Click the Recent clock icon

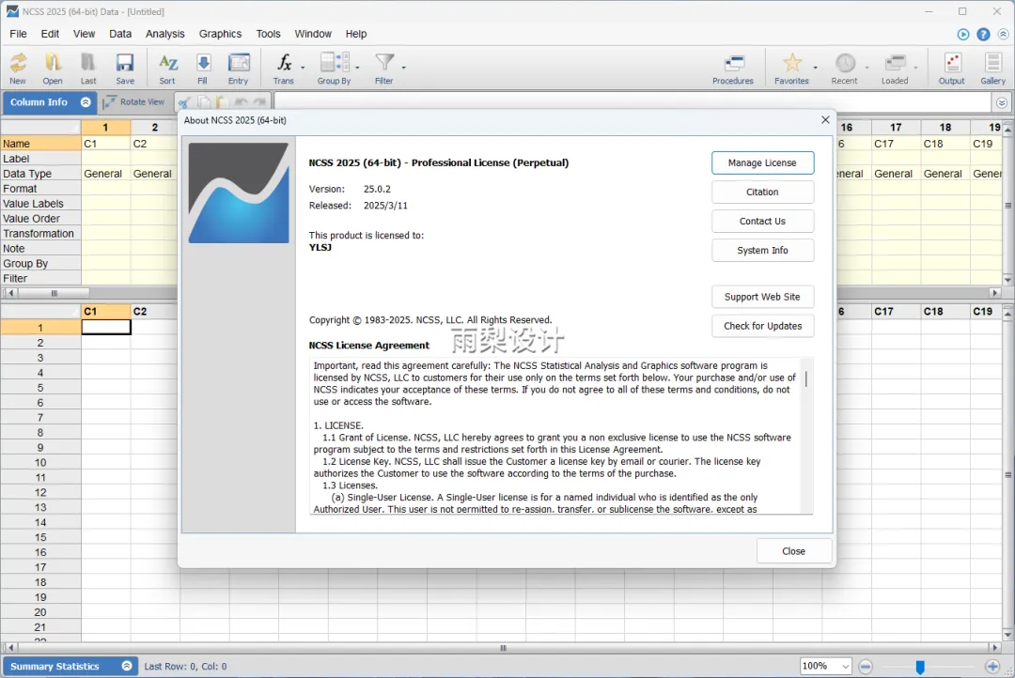coord(845,68)
